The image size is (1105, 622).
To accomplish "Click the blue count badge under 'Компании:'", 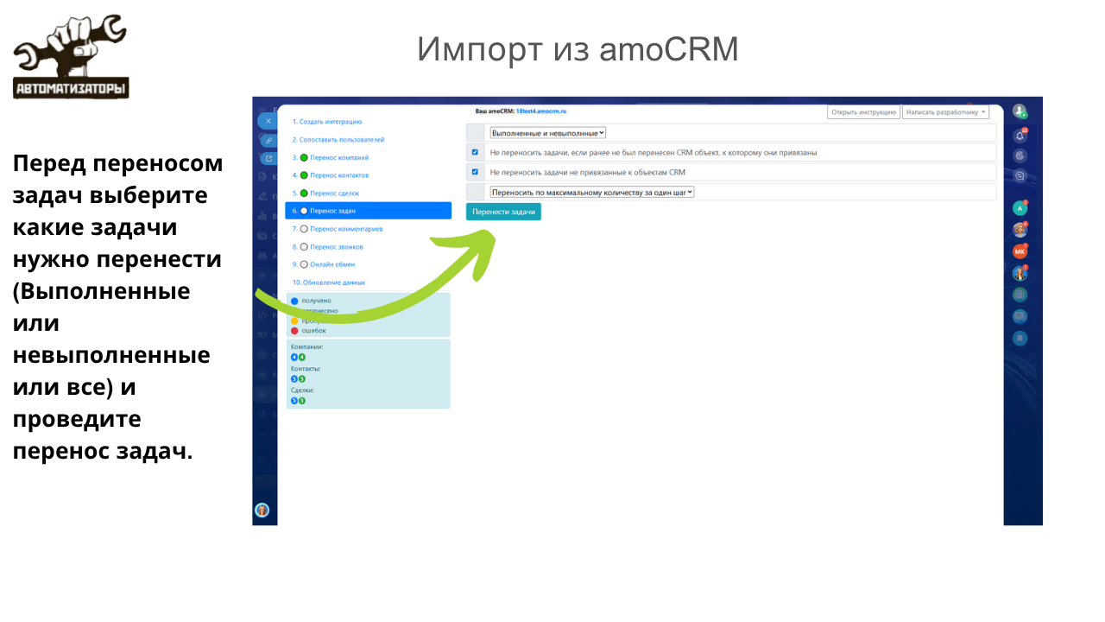I will [x=294, y=357].
